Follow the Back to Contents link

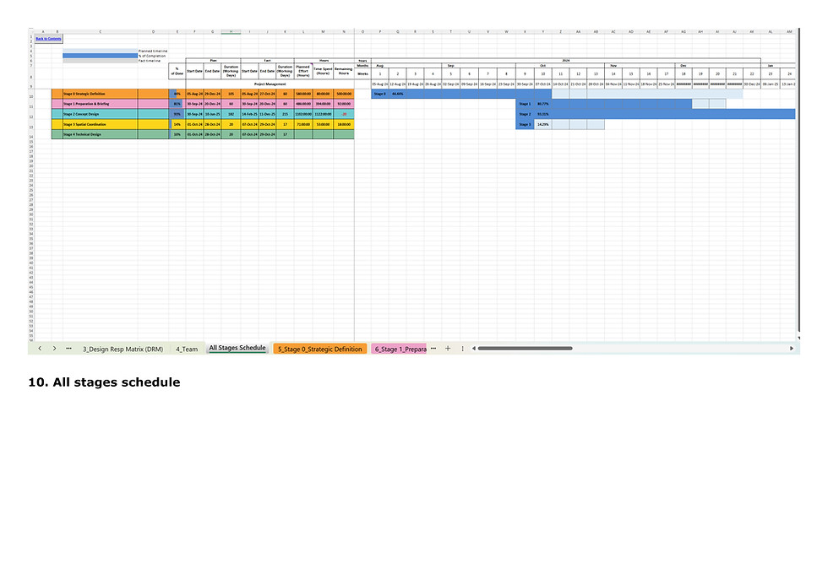48,39
